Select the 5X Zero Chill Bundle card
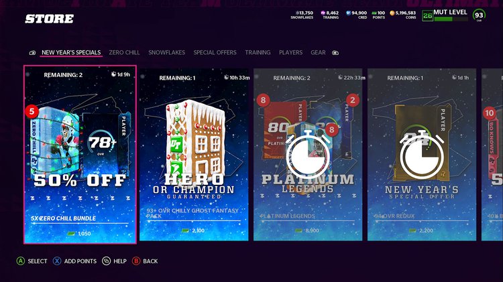Screen dimensions: 503x282 (x=80, y=155)
